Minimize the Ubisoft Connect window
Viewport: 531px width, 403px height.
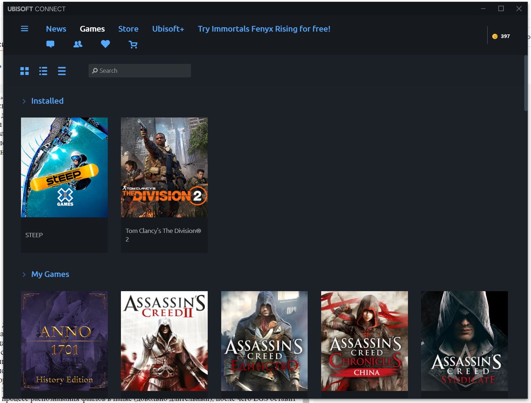[483, 9]
